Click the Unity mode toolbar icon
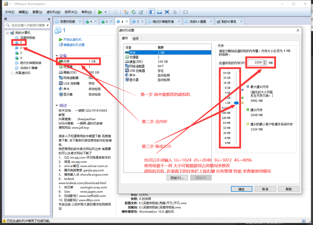 [x=175, y=12]
